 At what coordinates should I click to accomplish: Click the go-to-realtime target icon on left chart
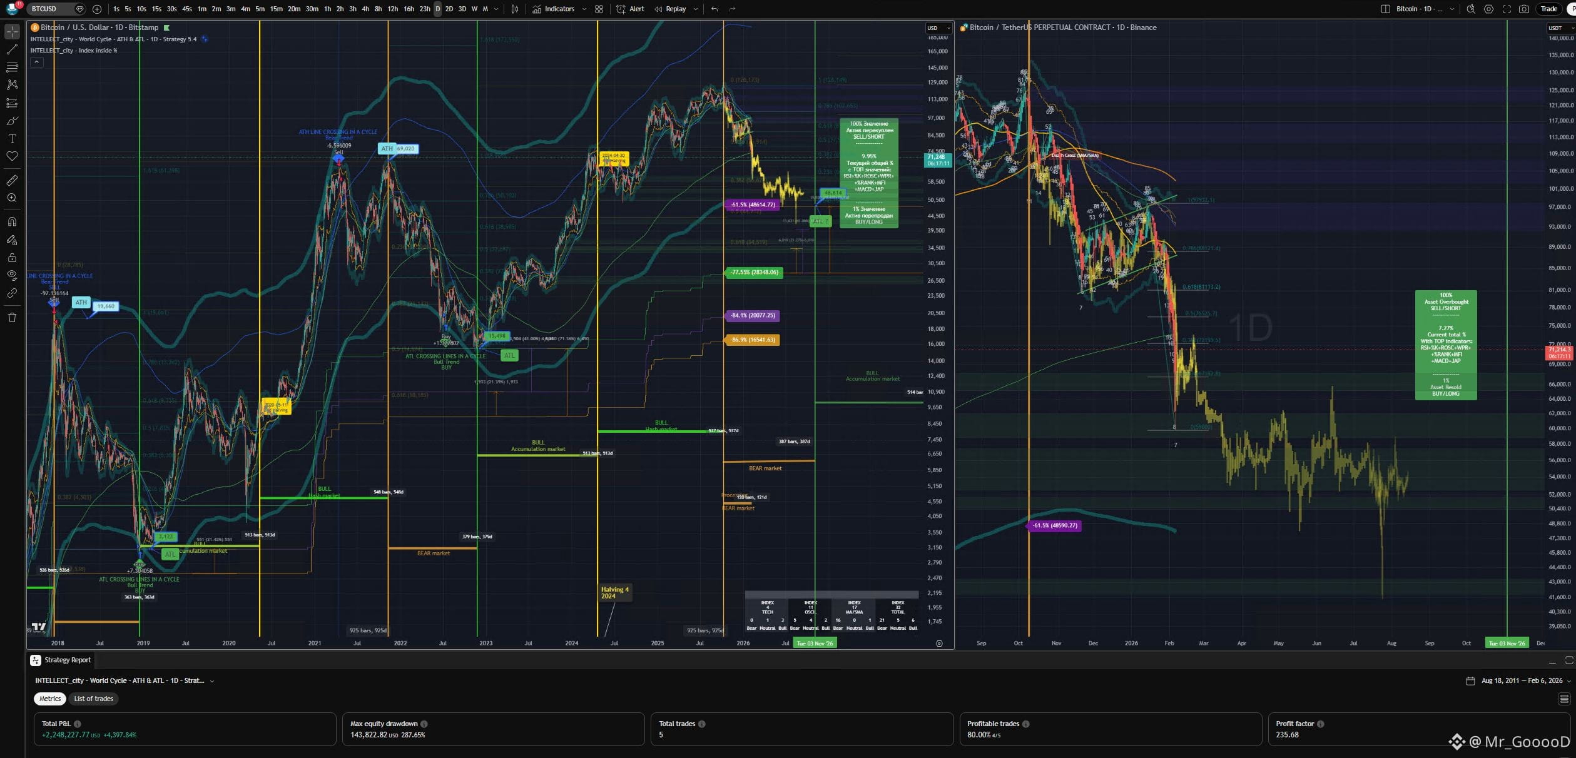[x=938, y=643]
